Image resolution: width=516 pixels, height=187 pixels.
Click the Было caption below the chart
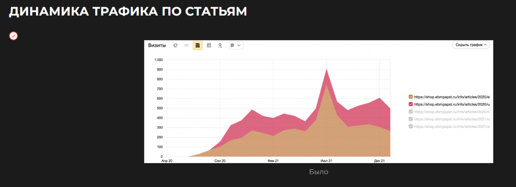click(318, 172)
